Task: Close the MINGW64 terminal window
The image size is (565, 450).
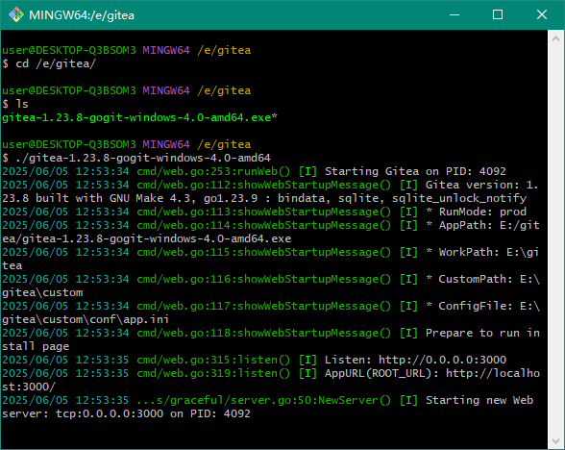Action: pyautogui.click(x=542, y=14)
